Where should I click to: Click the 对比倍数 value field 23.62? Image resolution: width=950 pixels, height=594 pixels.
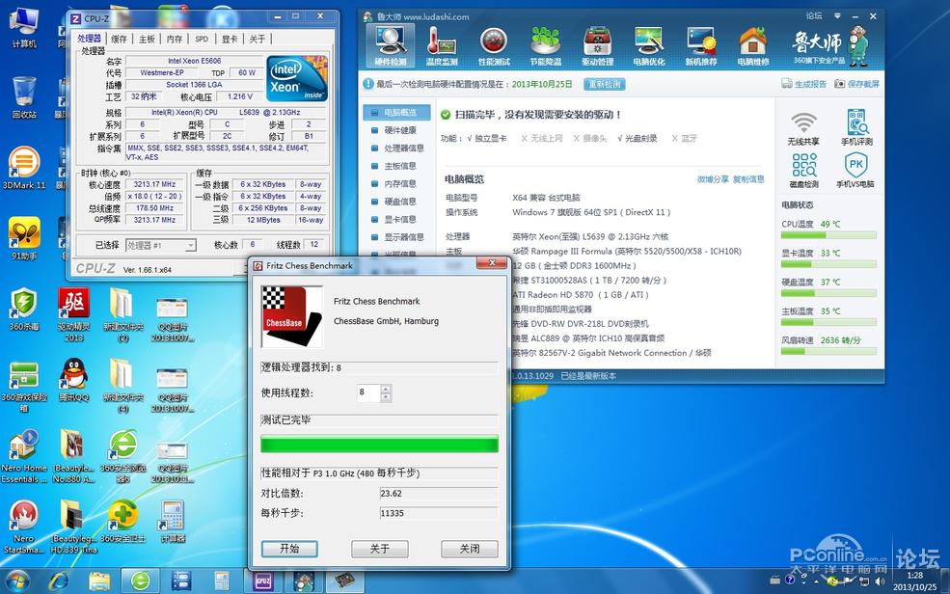click(438, 494)
